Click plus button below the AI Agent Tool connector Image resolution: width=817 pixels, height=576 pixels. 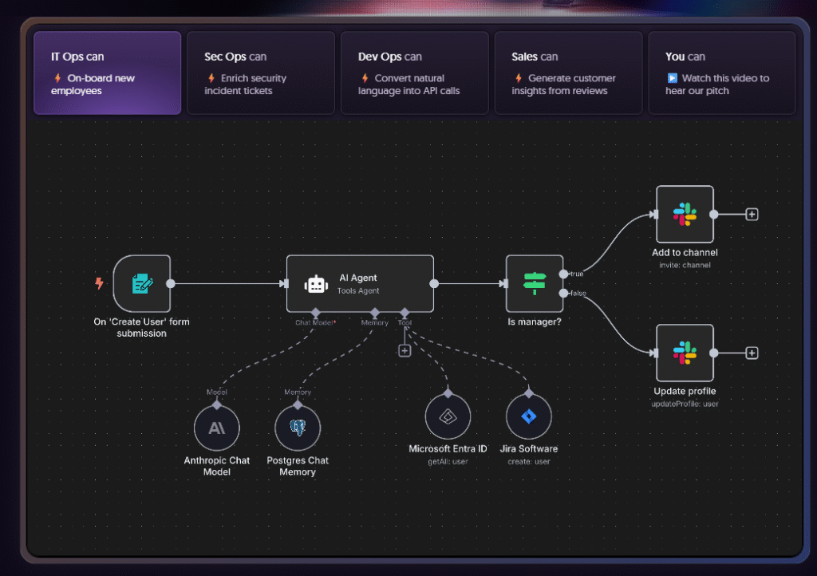tap(405, 349)
